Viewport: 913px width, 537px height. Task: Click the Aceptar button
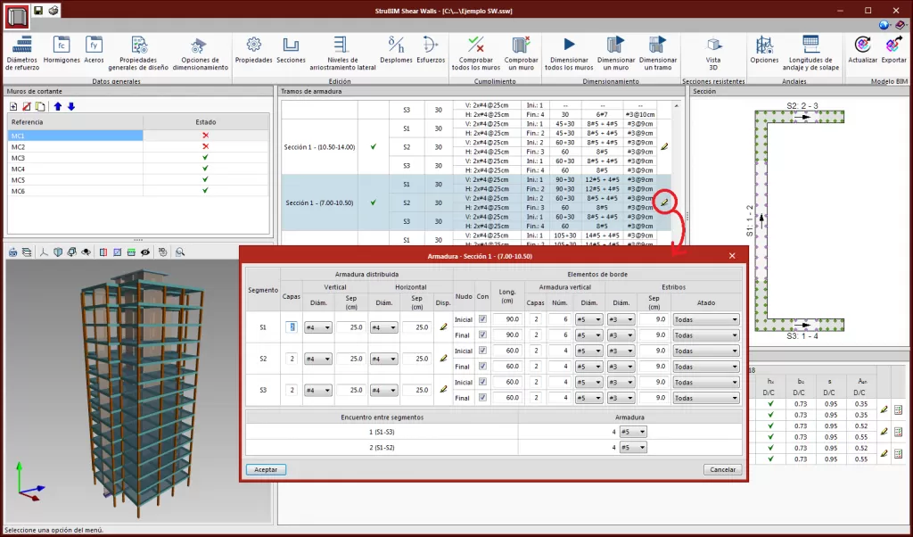(x=266, y=469)
